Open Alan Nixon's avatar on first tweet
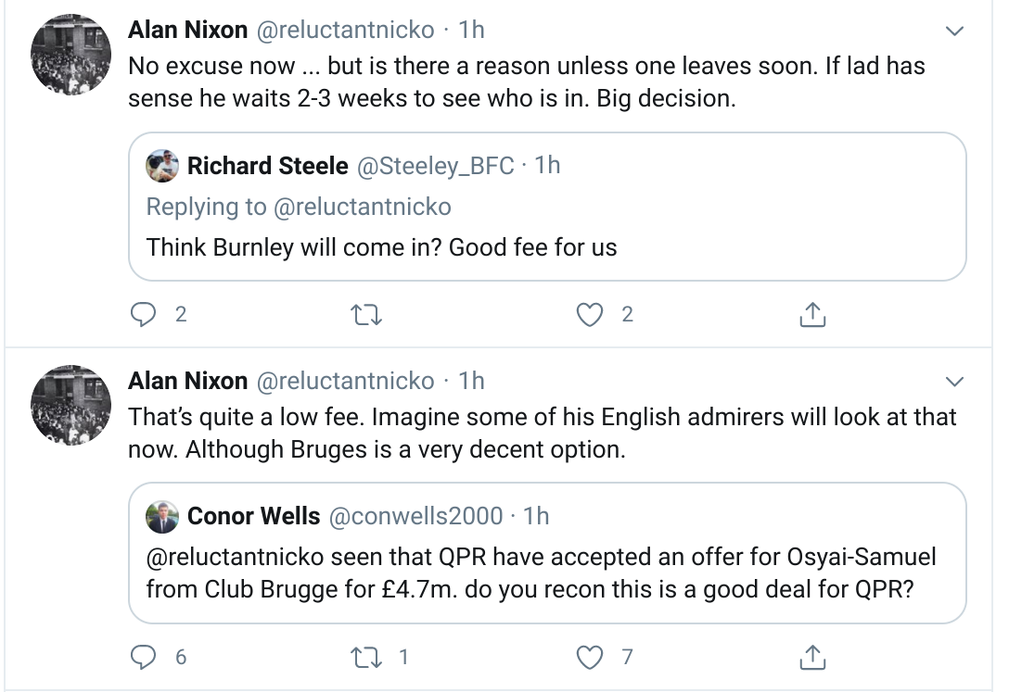The height and width of the screenshot is (692, 1009). pos(72,56)
